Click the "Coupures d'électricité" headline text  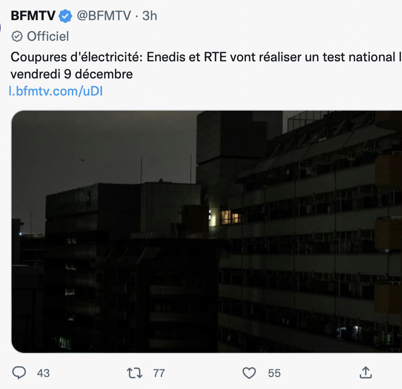[x=76, y=57]
